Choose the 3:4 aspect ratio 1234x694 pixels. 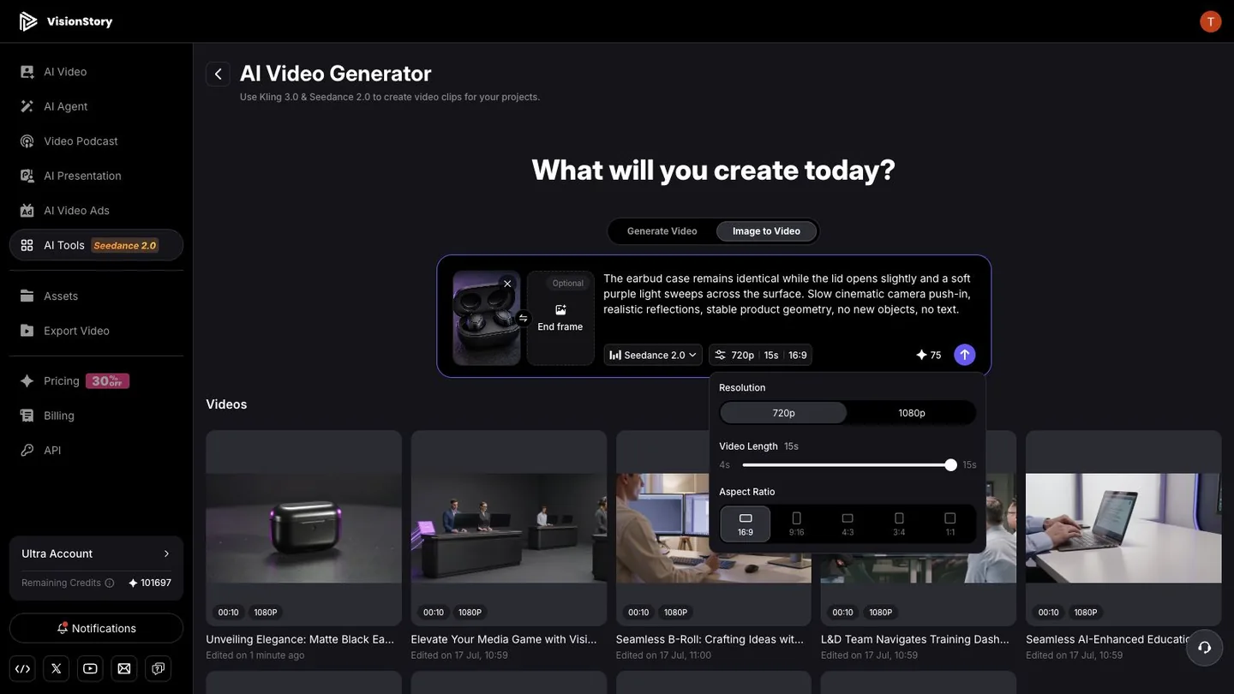tap(899, 524)
